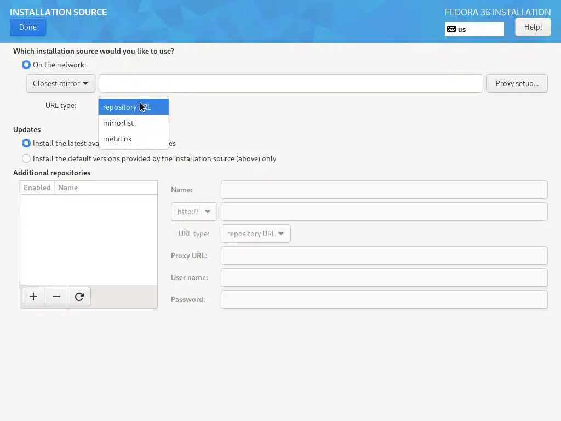This screenshot has height=421, width=561.
Task: Click the Done button
Action: 28,27
